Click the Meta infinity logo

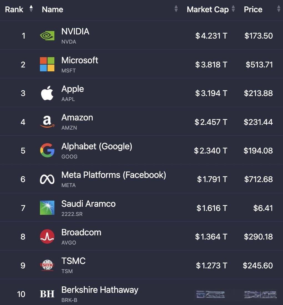click(x=47, y=179)
